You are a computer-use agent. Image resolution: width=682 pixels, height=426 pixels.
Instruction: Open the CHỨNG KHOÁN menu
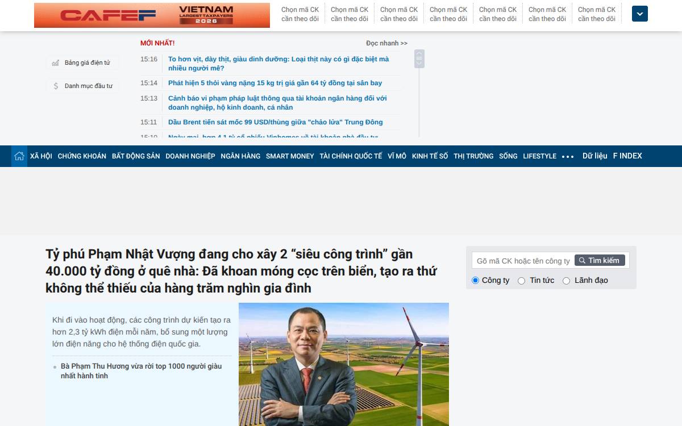[x=82, y=156]
